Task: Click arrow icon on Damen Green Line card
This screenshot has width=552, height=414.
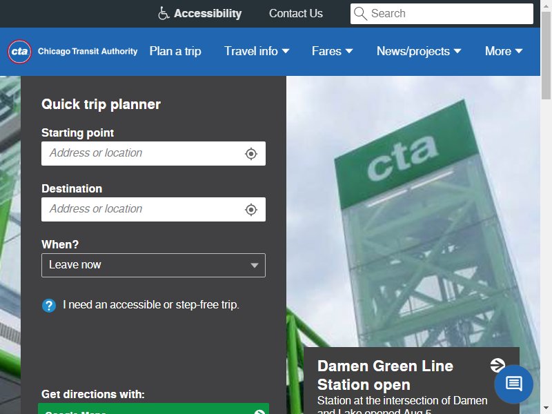Action: 497,366
